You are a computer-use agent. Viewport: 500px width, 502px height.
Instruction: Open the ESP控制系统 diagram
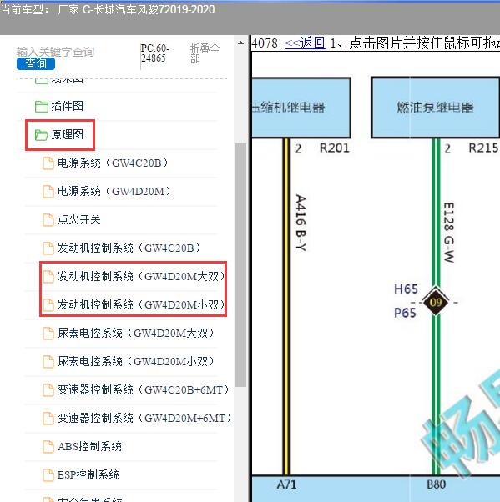pos(88,474)
